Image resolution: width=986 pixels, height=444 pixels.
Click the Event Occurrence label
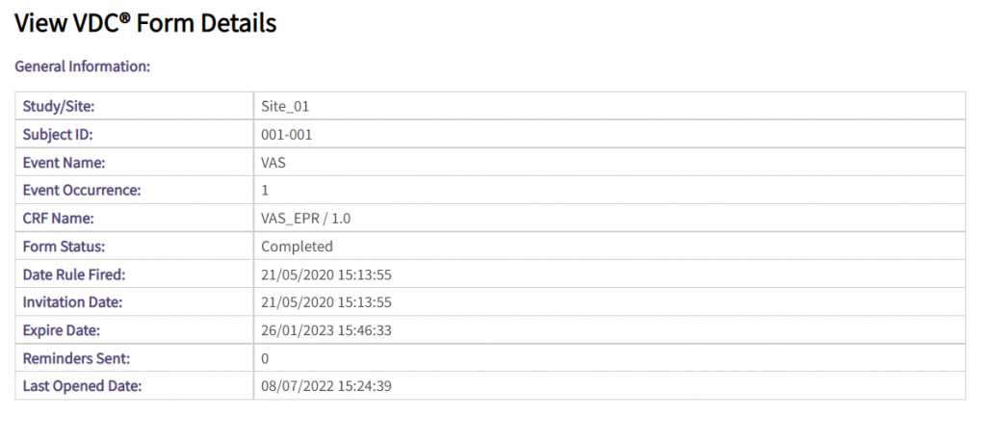pos(82,191)
